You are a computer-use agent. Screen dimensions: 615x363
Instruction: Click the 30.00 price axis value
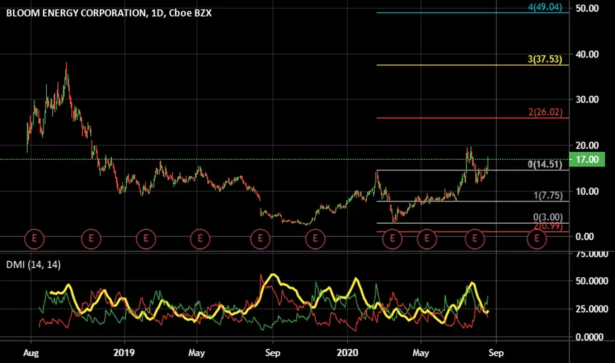[587, 100]
